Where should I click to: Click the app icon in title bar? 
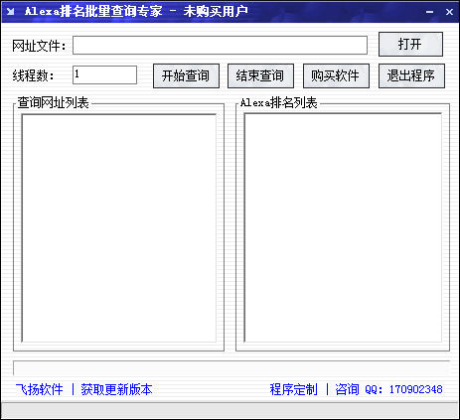(x=11, y=12)
